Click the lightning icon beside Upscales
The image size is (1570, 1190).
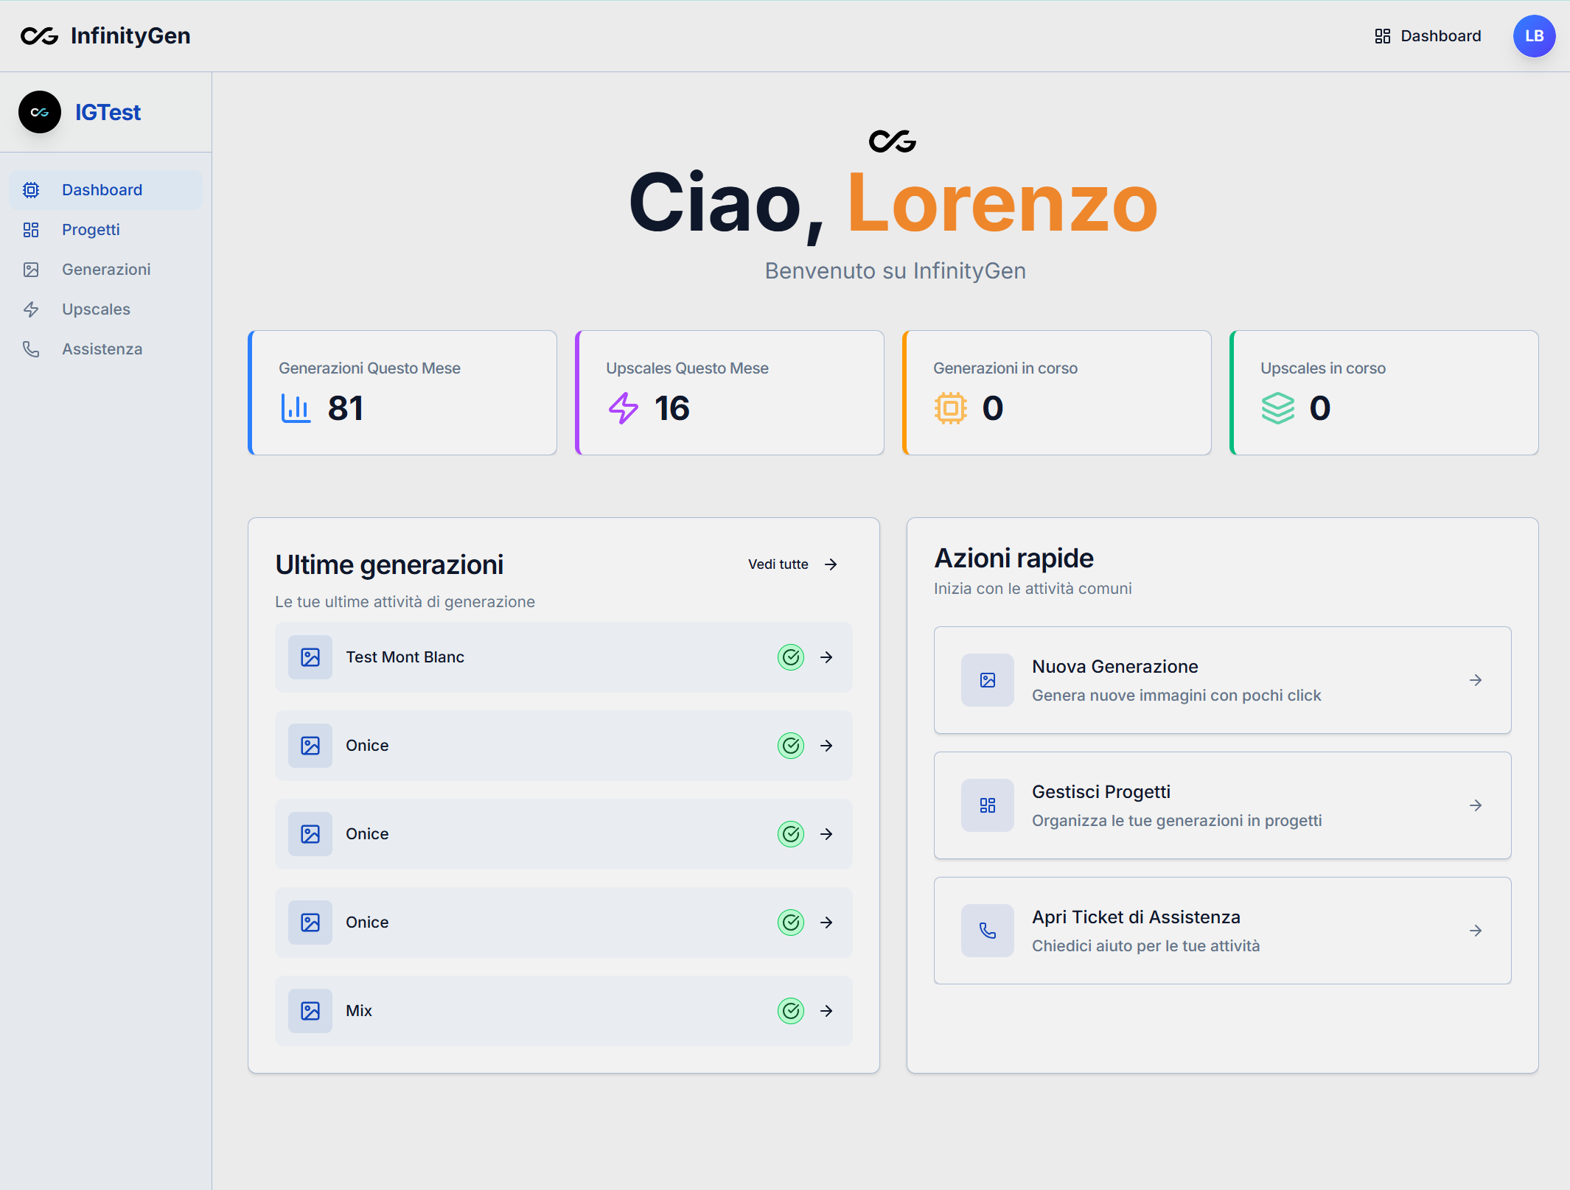[x=31, y=309]
